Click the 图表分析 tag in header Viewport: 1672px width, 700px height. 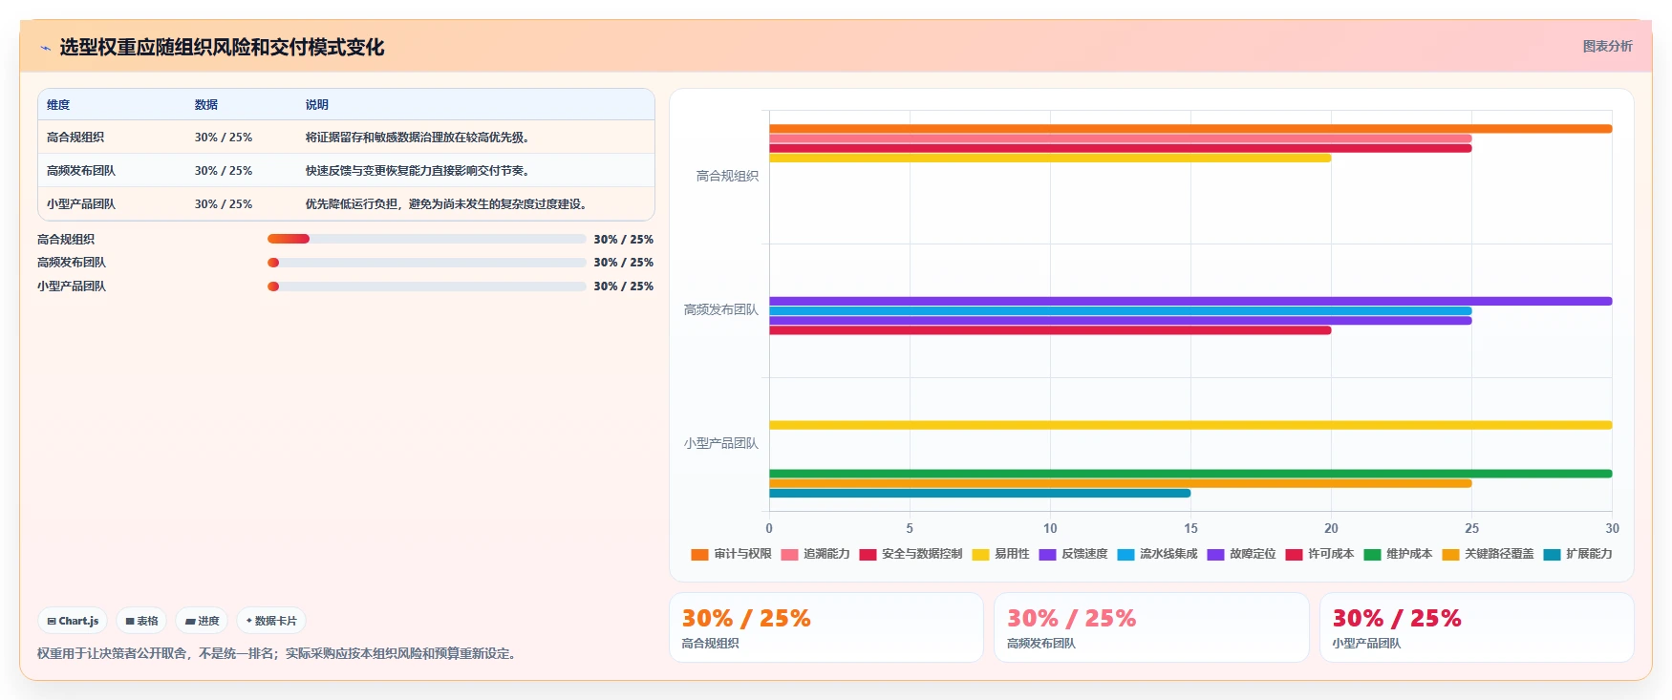pos(1607,46)
